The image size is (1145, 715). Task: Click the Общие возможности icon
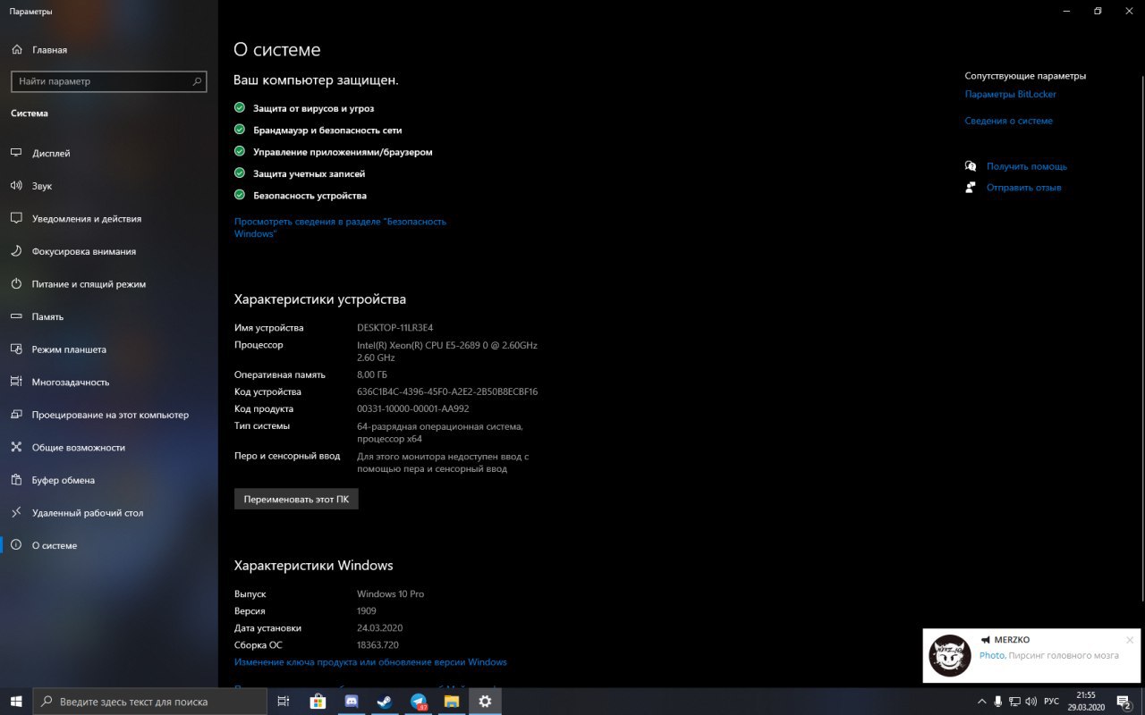tap(16, 447)
